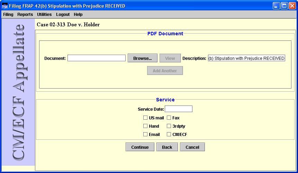Viewport: 298px width, 173px height.
Task: Click the grayed-out View button
Action: (170, 58)
